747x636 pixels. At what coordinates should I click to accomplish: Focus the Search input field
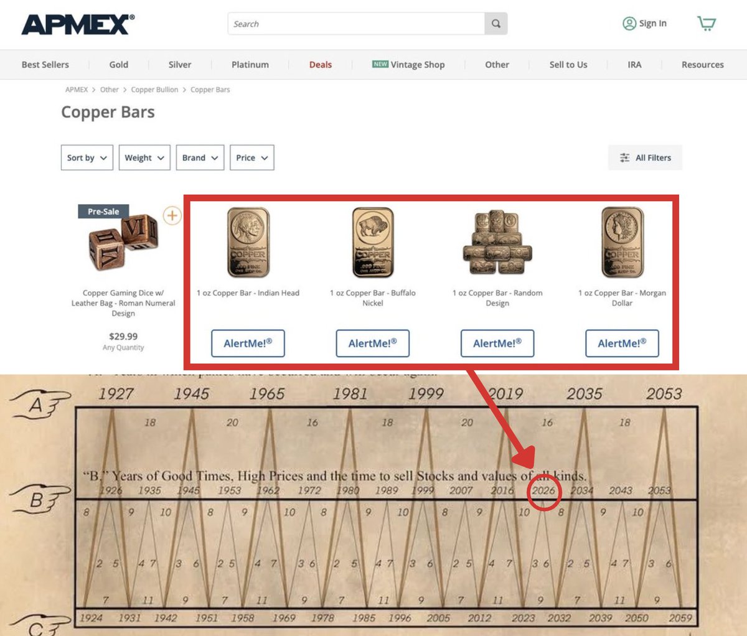pos(356,24)
